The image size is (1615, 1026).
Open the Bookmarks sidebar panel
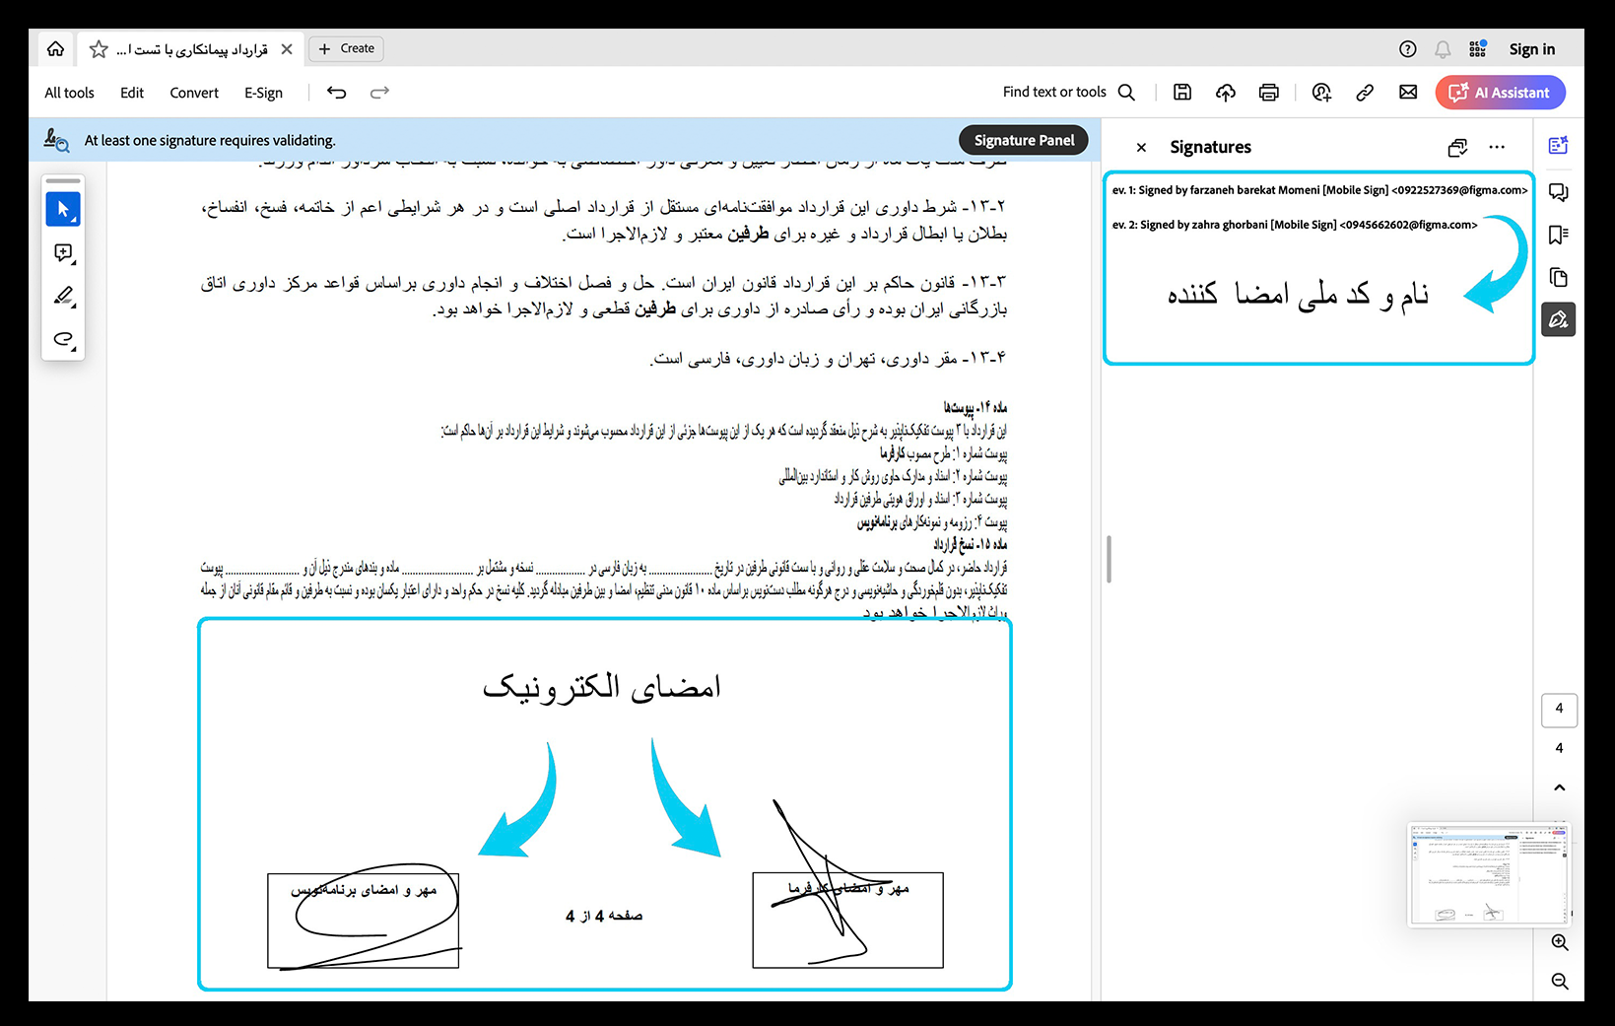(x=1558, y=235)
